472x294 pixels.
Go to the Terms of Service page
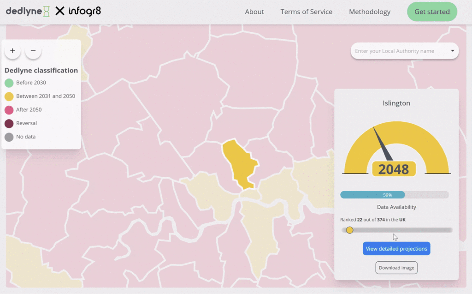[307, 12]
